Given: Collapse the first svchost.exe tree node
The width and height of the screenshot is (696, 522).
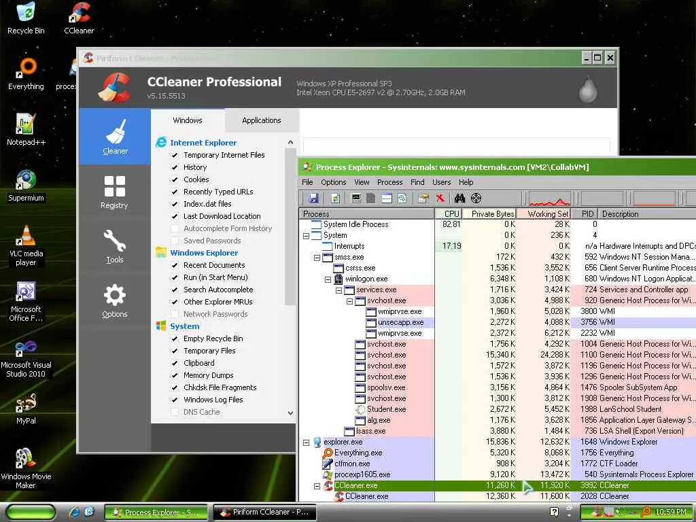Looking at the screenshot, I should (x=350, y=301).
